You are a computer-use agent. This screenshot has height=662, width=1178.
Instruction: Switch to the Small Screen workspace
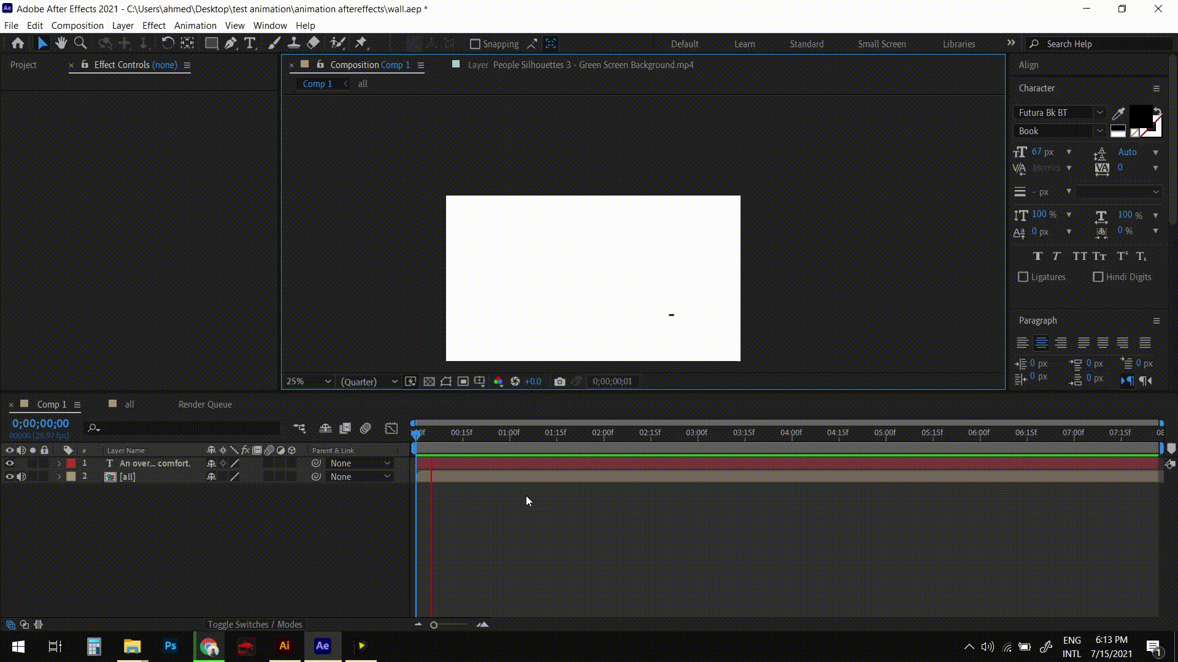point(882,44)
